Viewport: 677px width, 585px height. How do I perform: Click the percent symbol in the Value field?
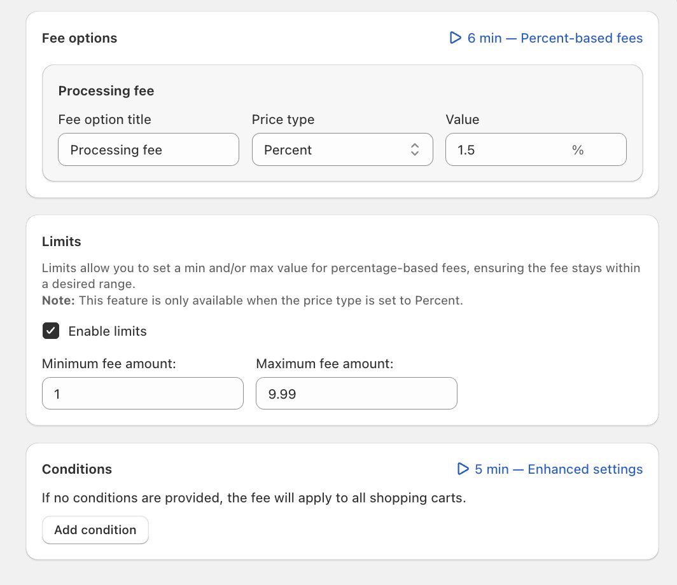[578, 149]
